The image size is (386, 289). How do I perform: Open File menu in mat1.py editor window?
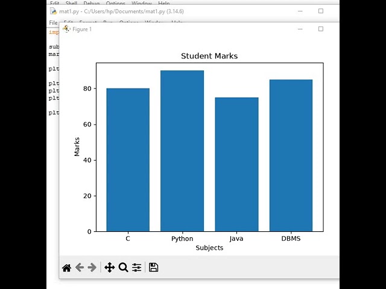click(x=53, y=23)
